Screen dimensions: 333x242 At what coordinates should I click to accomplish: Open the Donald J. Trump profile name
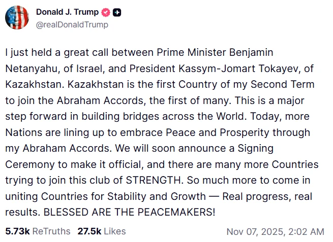click(x=67, y=12)
